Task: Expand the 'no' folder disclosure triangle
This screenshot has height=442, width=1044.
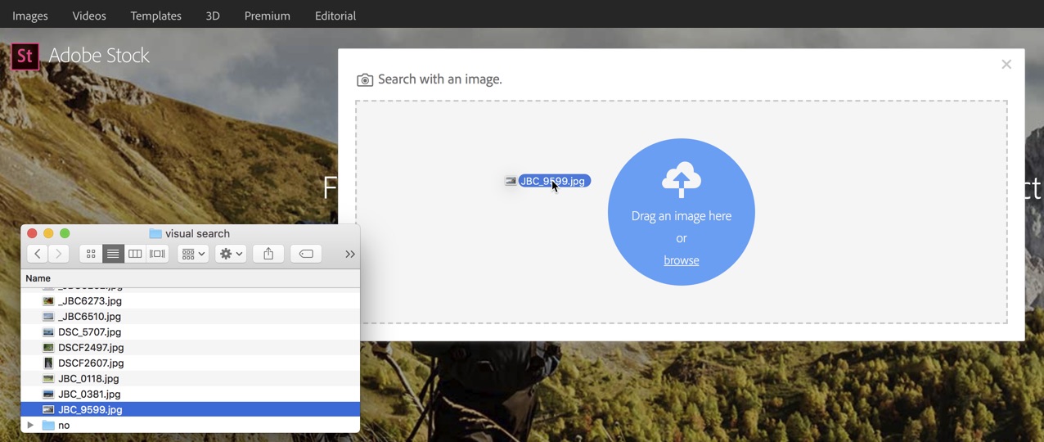Action: point(30,426)
